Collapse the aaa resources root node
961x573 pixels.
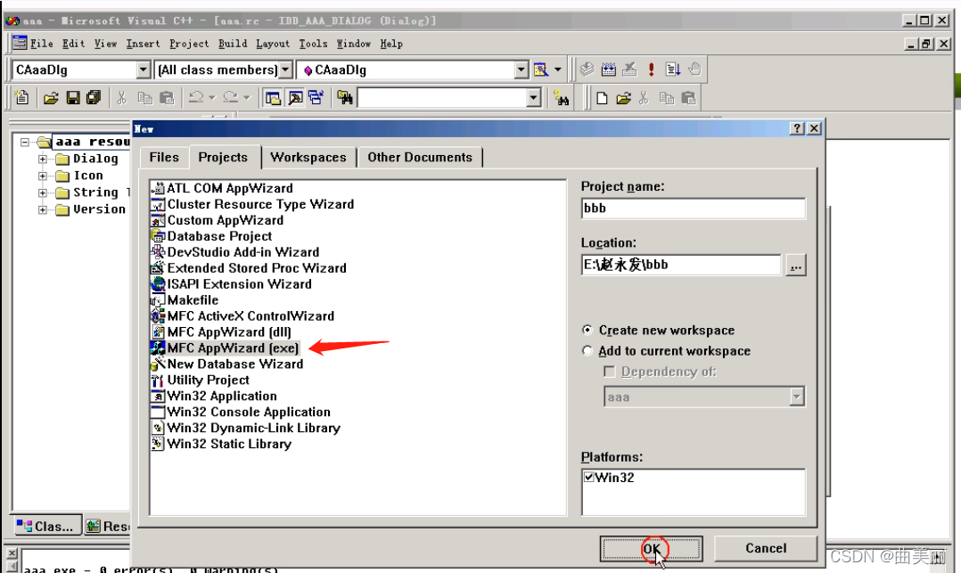[25, 143]
